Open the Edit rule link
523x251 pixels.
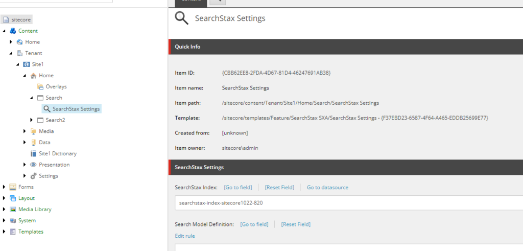point(185,236)
